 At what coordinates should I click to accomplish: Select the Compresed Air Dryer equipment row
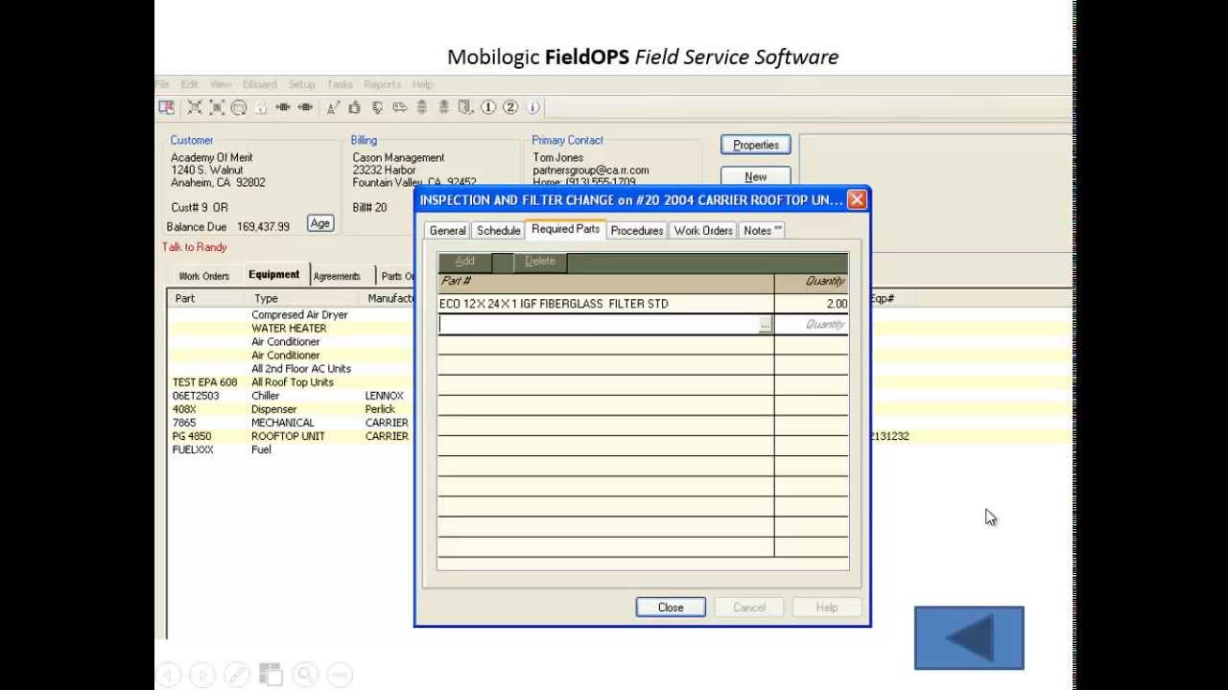pos(292,314)
